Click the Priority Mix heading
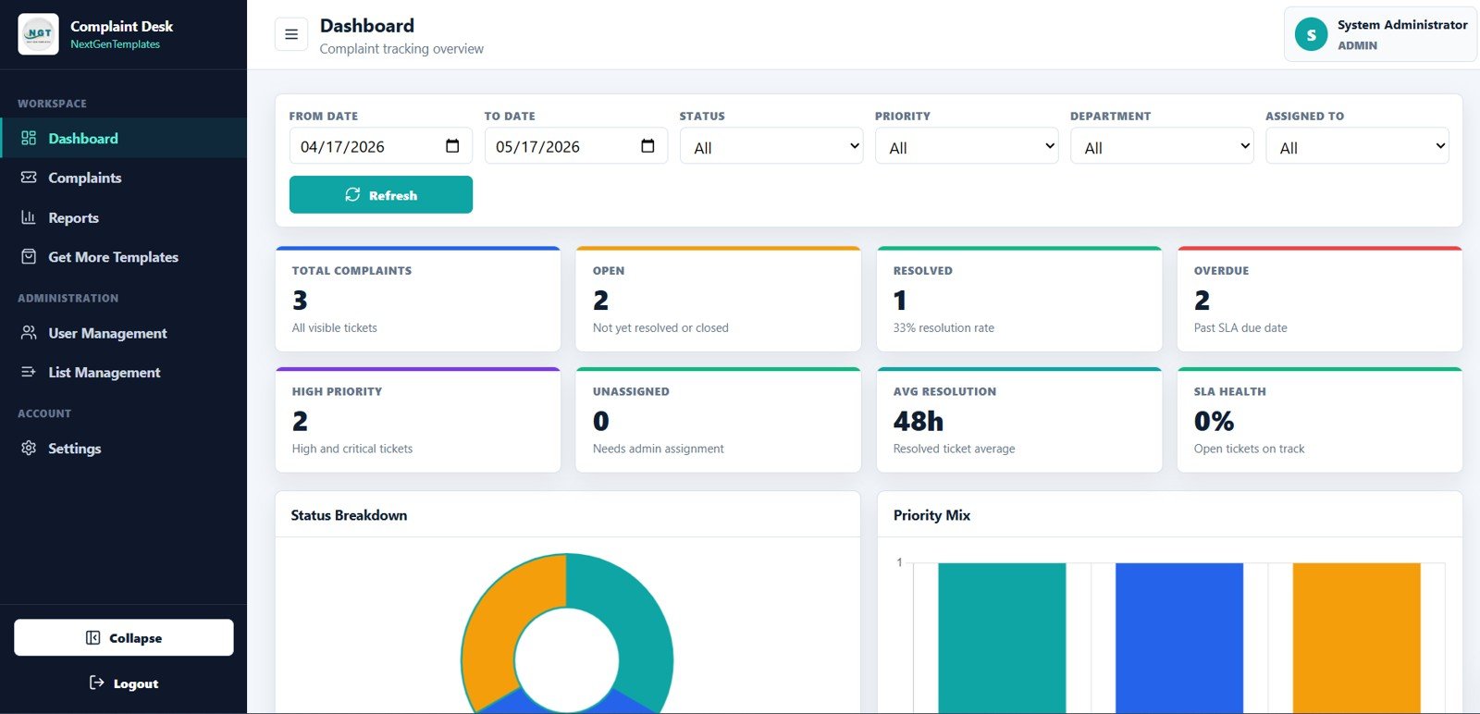 [931, 515]
